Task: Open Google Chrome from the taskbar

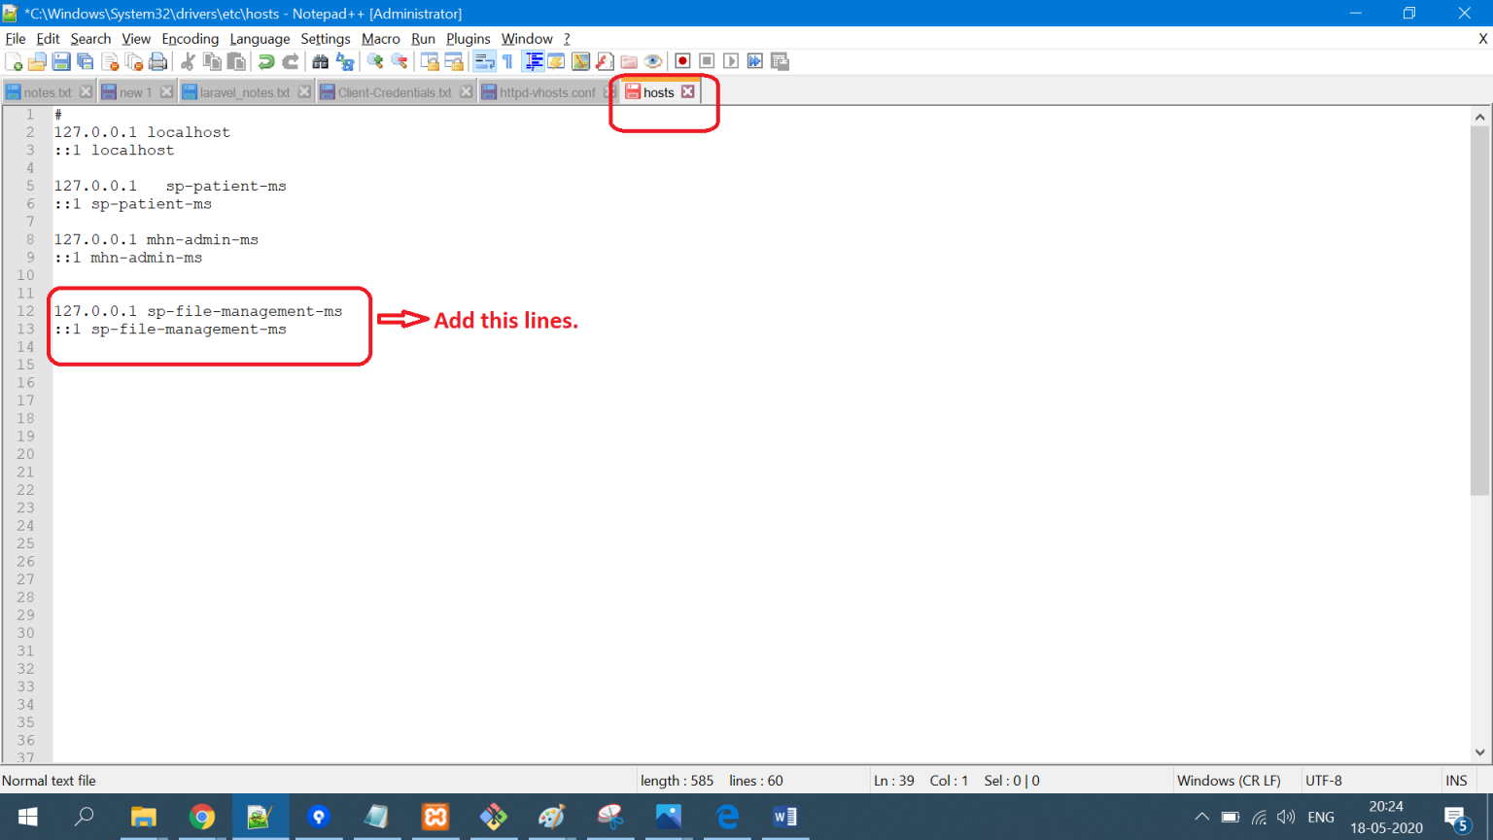Action: [202, 817]
